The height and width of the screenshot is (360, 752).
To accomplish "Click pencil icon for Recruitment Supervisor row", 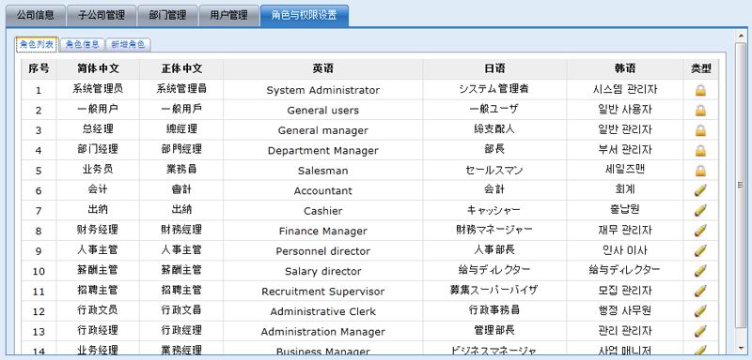I will point(700,291).
